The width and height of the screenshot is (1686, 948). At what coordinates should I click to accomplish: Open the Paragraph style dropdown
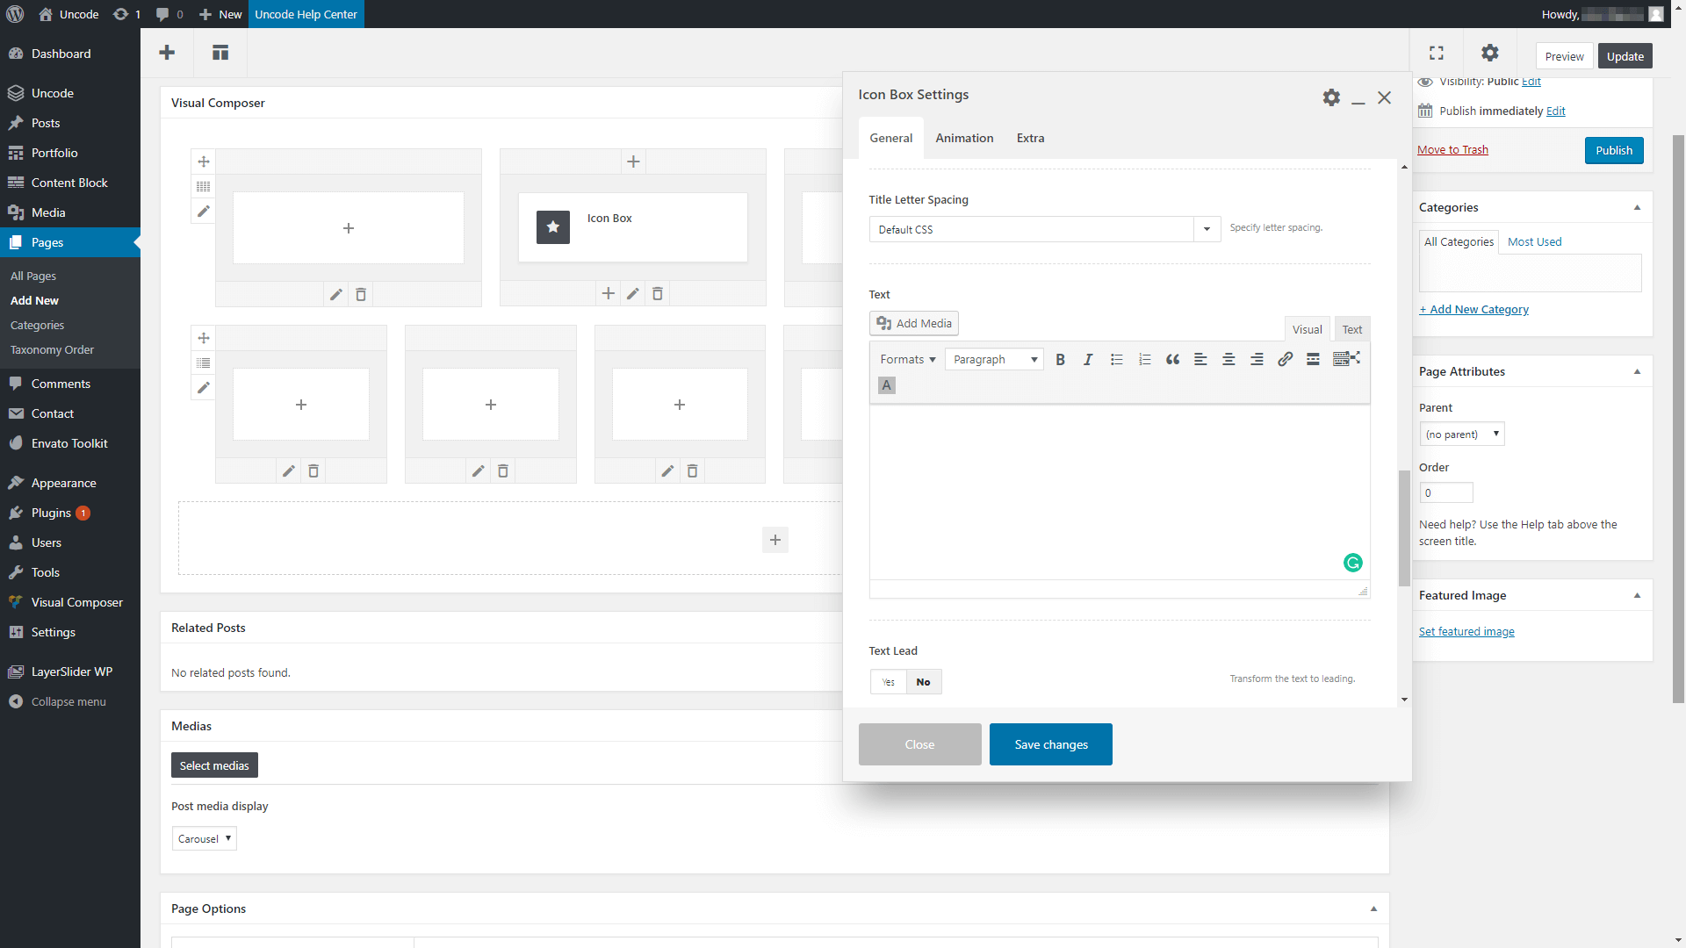[x=992, y=357]
